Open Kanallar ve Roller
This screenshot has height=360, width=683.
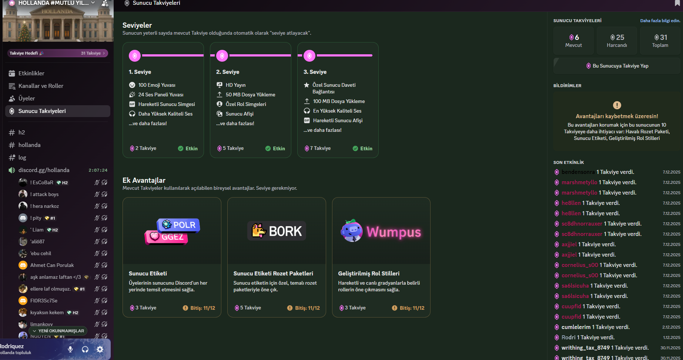coord(58,86)
